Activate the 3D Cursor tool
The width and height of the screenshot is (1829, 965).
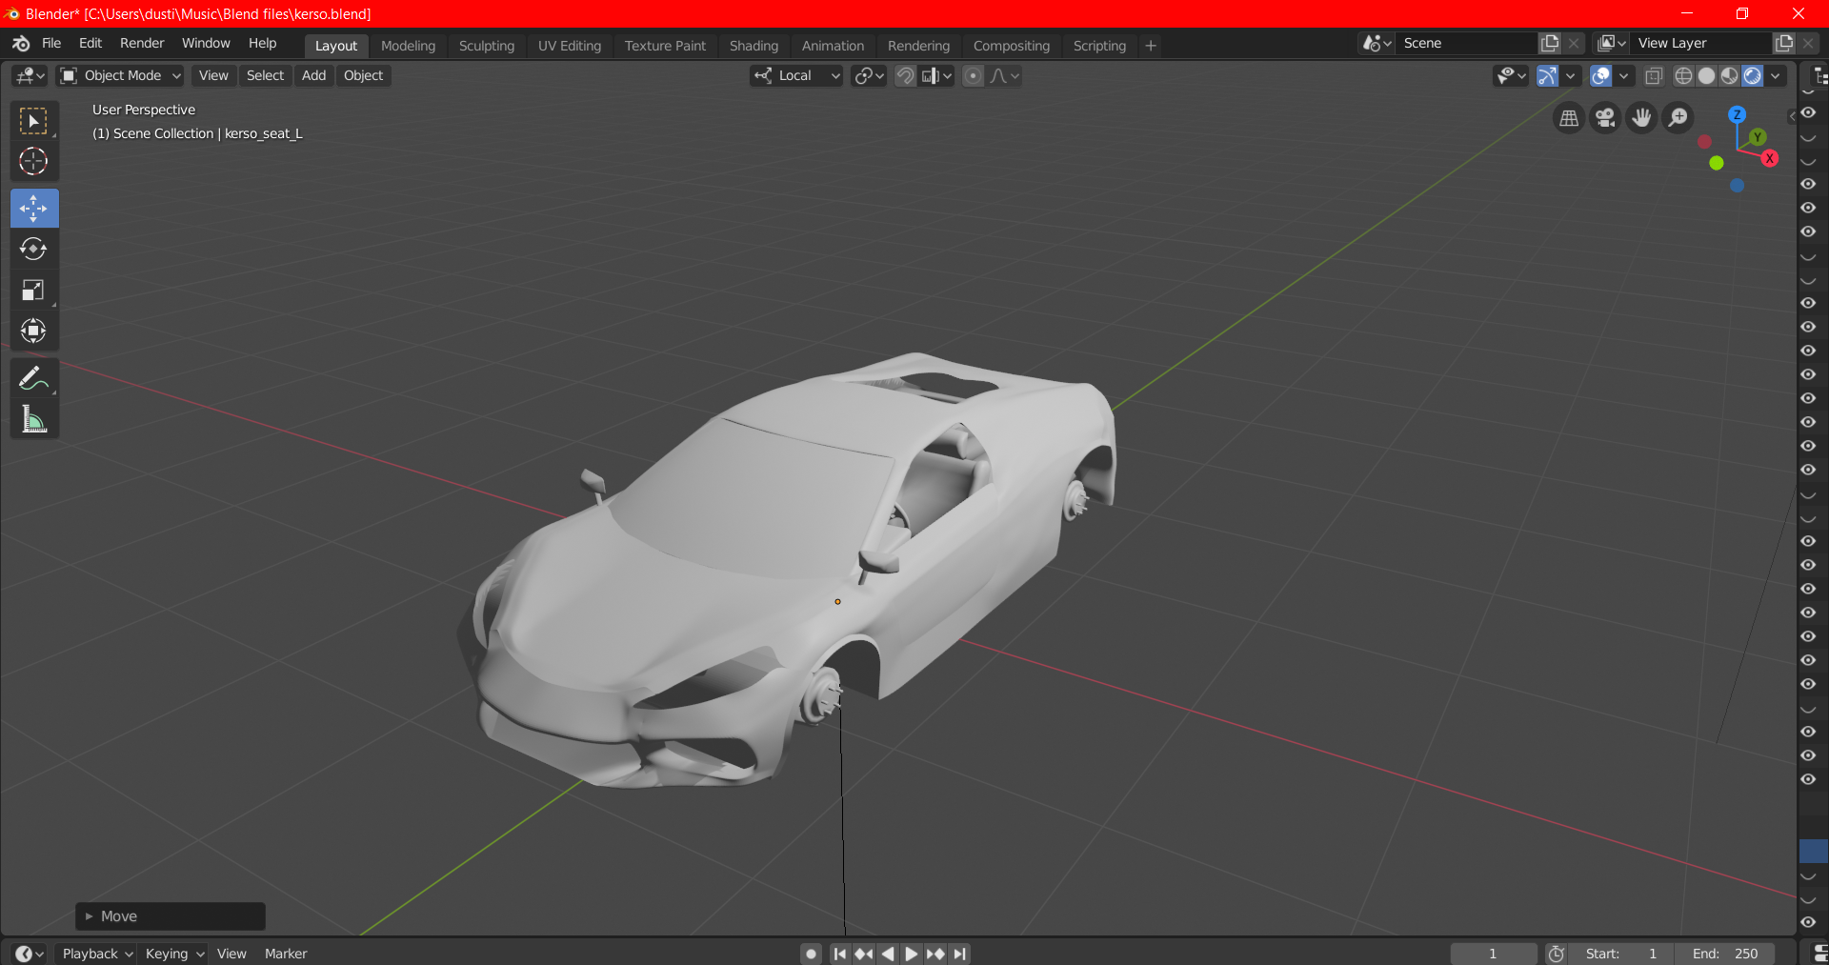(x=34, y=161)
